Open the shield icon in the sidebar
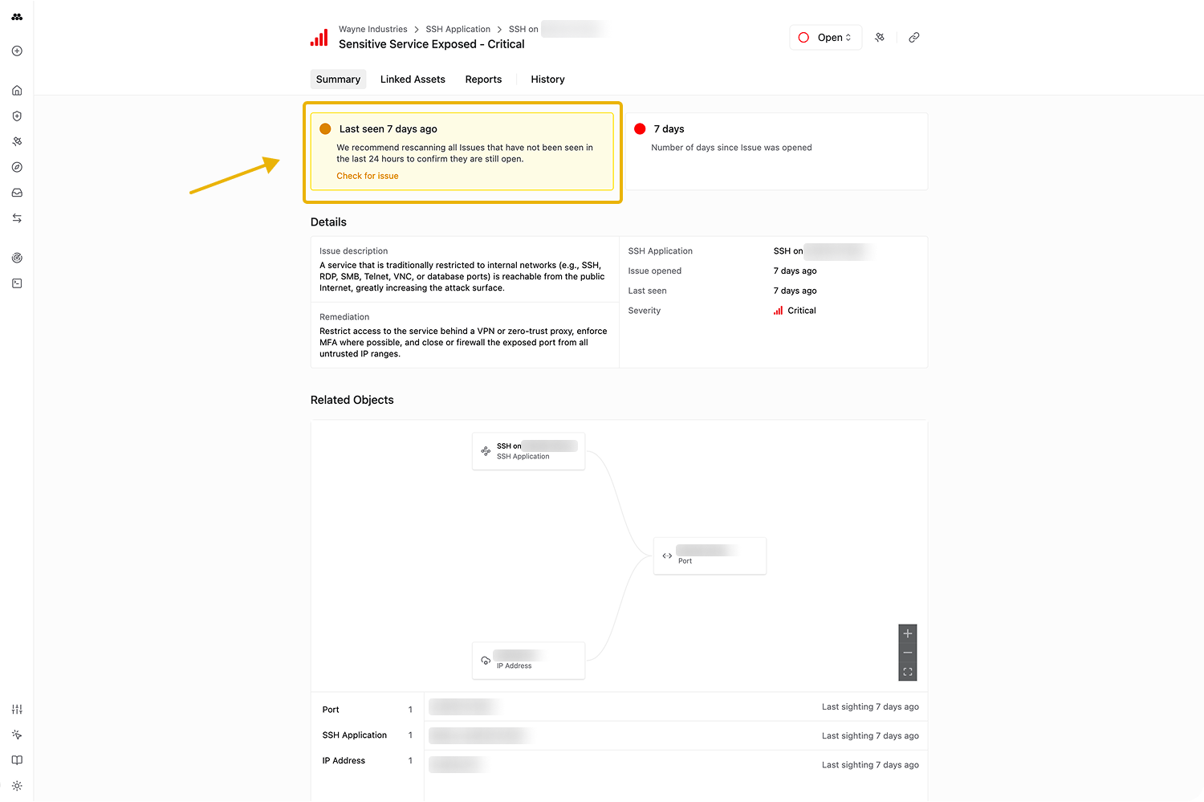 click(17, 116)
